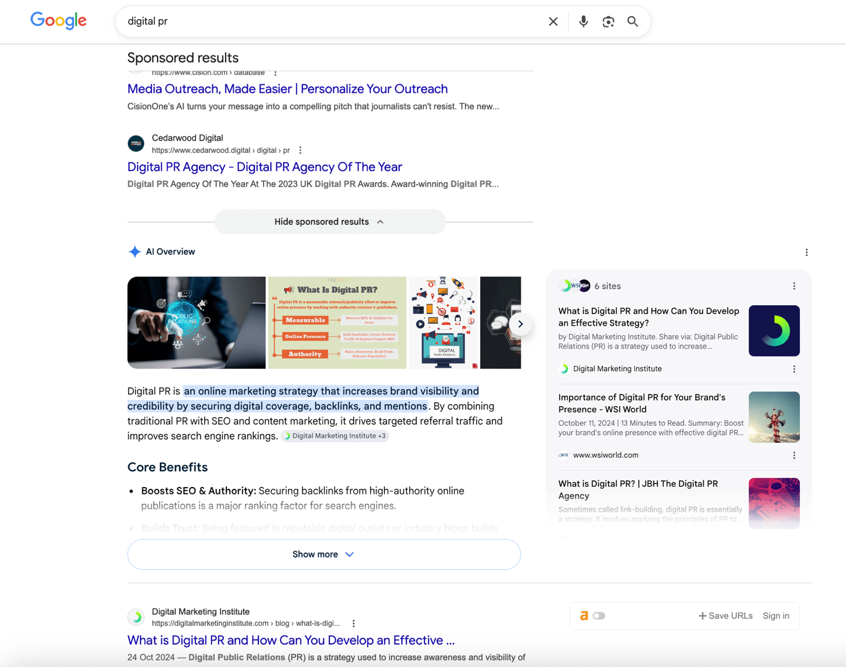The width and height of the screenshot is (846, 667).
Task: Click Digital Marketing Institute source label in sidebar
Action: click(x=617, y=369)
